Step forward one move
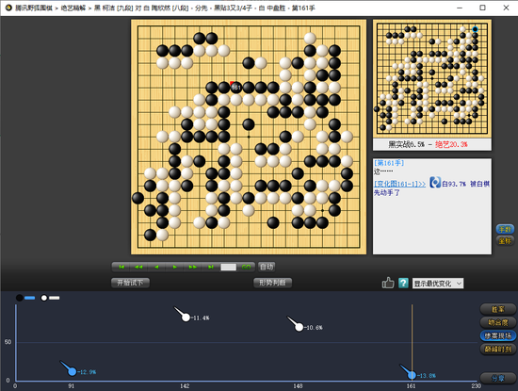Viewport: 518px width, 391px height. [x=175, y=267]
